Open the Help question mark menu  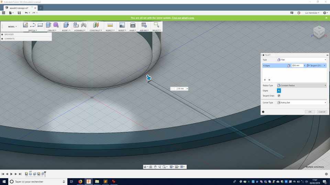[x=326, y=13]
